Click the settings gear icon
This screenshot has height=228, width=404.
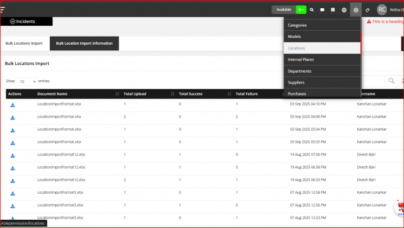point(356,10)
